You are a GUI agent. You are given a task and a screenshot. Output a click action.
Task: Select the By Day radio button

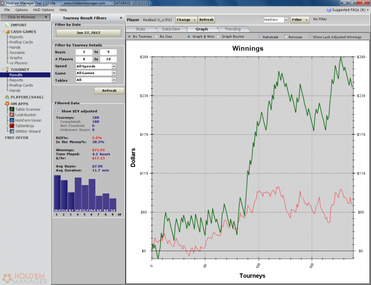(x=156, y=36)
